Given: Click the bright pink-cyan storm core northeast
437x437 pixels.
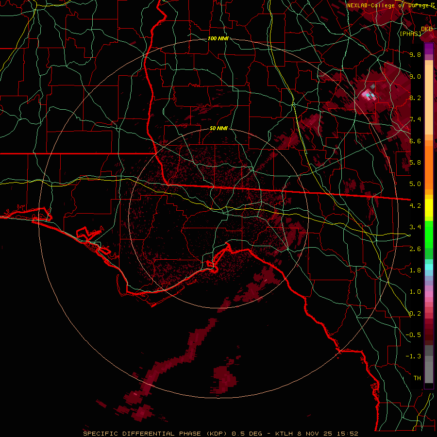Looking at the screenshot, I should point(370,94).
